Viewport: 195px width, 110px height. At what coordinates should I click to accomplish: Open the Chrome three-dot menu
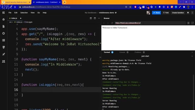tap(192, 7)
